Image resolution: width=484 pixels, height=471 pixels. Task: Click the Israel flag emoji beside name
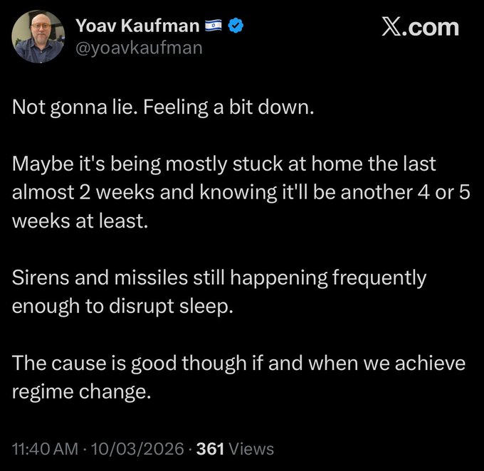pyautogui.click(x=213, y=27)
